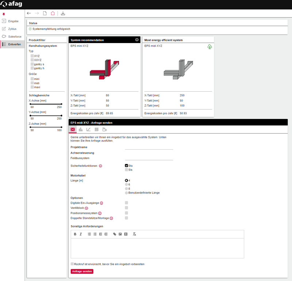The height and width of the screenshot is (281, 292).
Task: Switch to Salesforce in the sidebar
Action: (x=13, y=36)
